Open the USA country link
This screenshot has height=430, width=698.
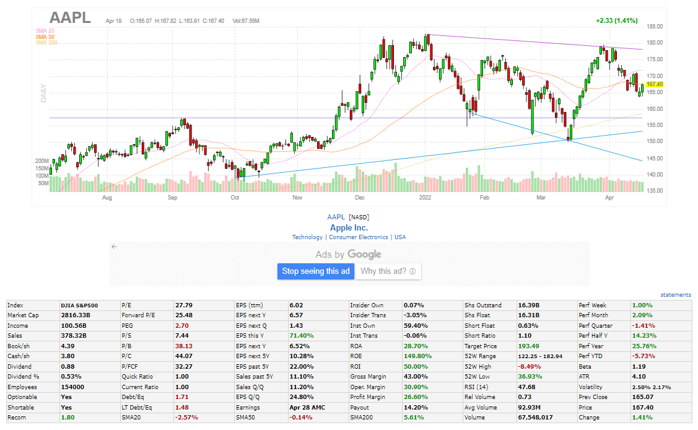[400, 237]
